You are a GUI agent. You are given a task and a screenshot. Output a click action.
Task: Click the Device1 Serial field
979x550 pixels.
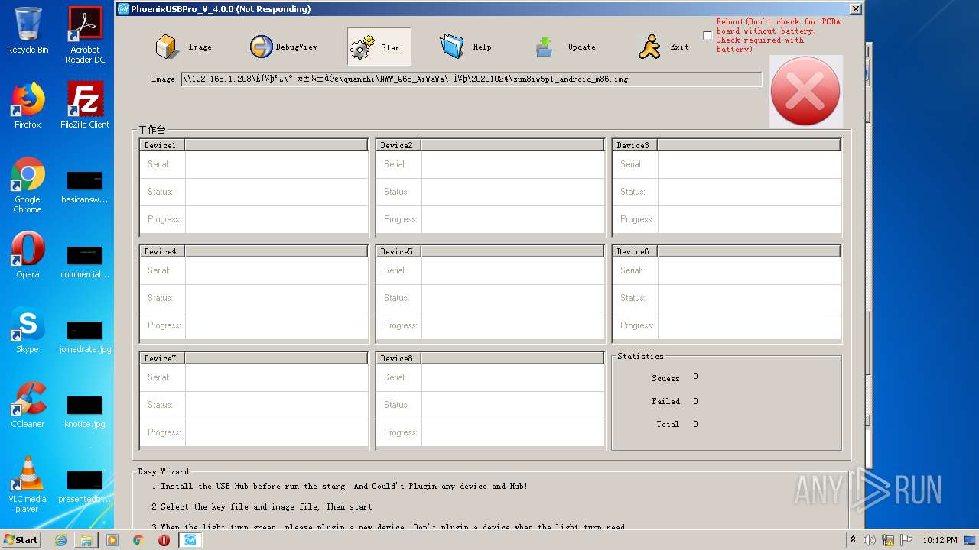(x=276, y=164)
